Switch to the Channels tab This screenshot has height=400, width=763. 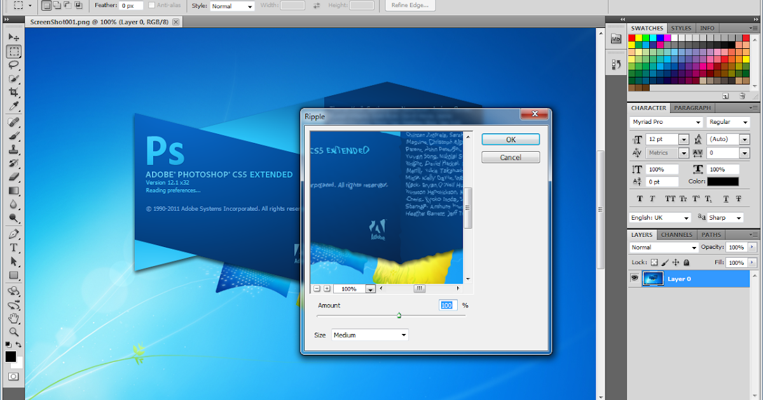[x=677, y=235]
